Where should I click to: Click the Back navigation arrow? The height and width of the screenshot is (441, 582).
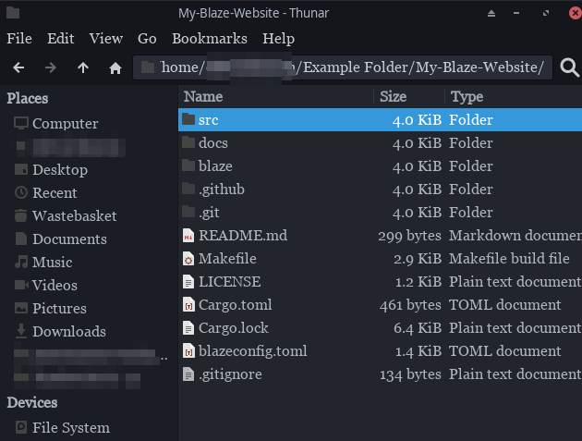[x=18, y=68]
